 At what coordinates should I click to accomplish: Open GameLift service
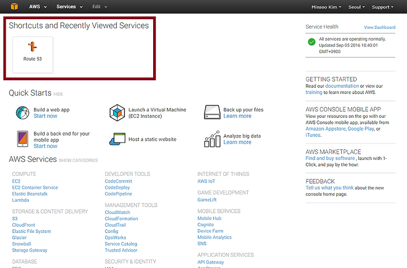[207, 200]
